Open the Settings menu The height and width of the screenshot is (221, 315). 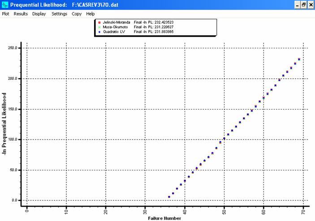pyautogui.click(x=59, y=14)
